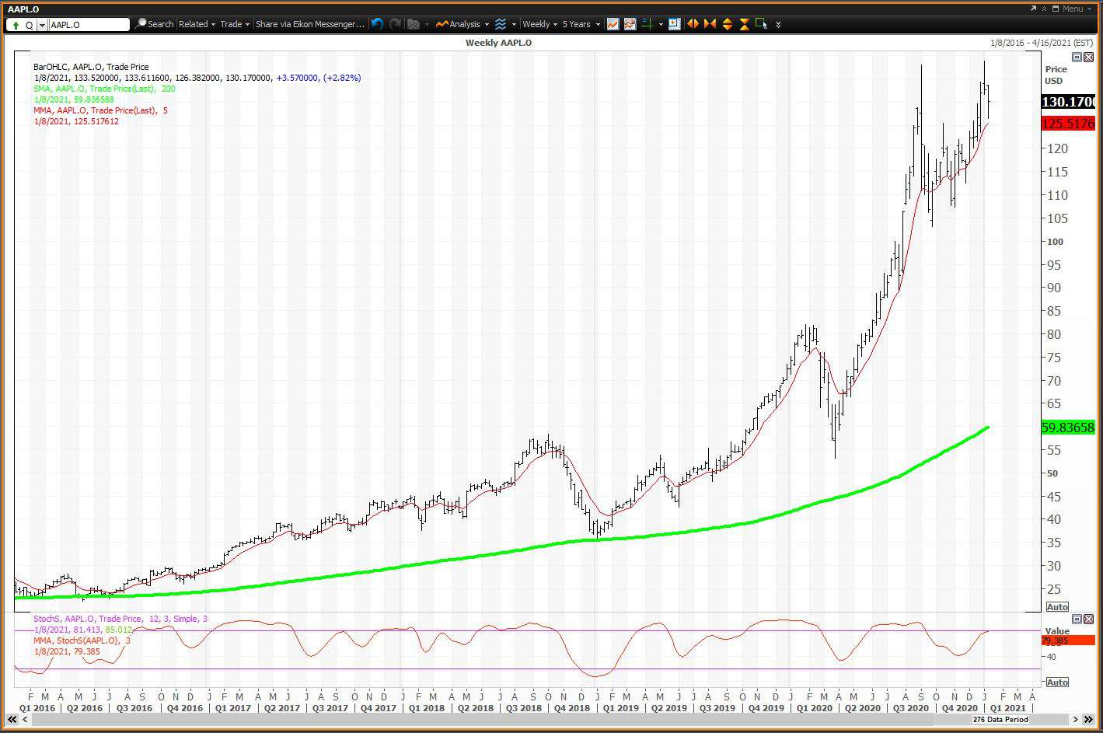
Task: Open the Menu dropdown at top right
Action: point(1076,9)
